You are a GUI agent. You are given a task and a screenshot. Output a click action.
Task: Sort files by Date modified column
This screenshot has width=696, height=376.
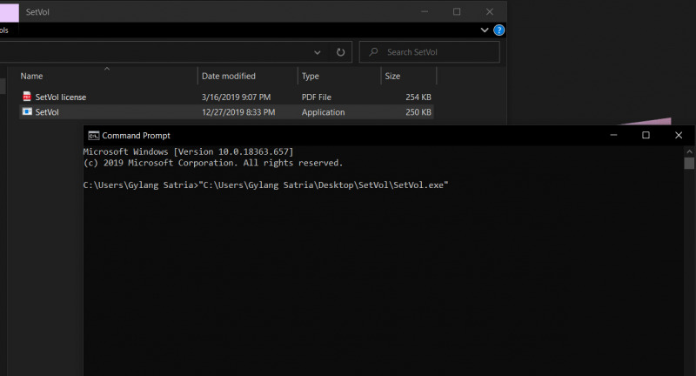pyautogui.click(x=228, y=77)
